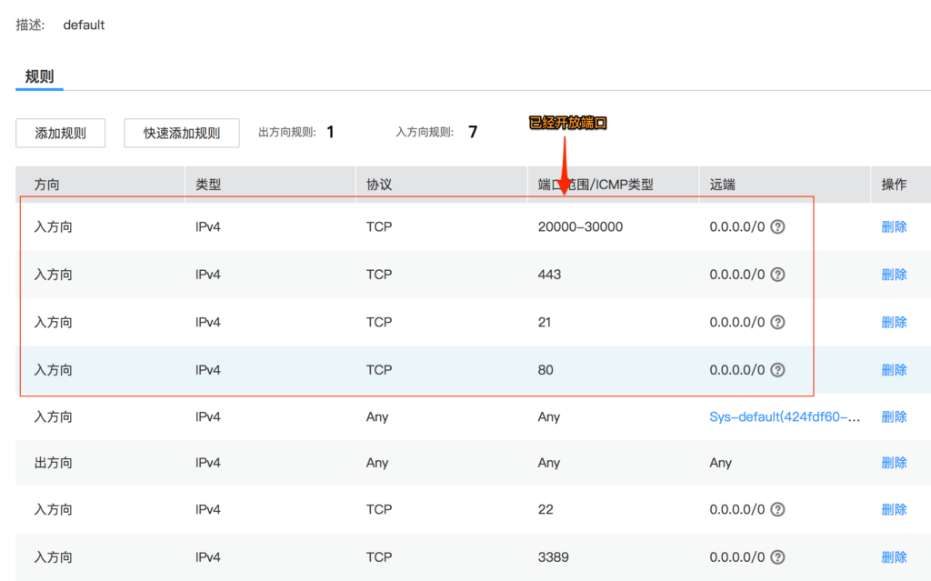
Task: Delete the TCP 21 rule
Action: click(894, 322)
